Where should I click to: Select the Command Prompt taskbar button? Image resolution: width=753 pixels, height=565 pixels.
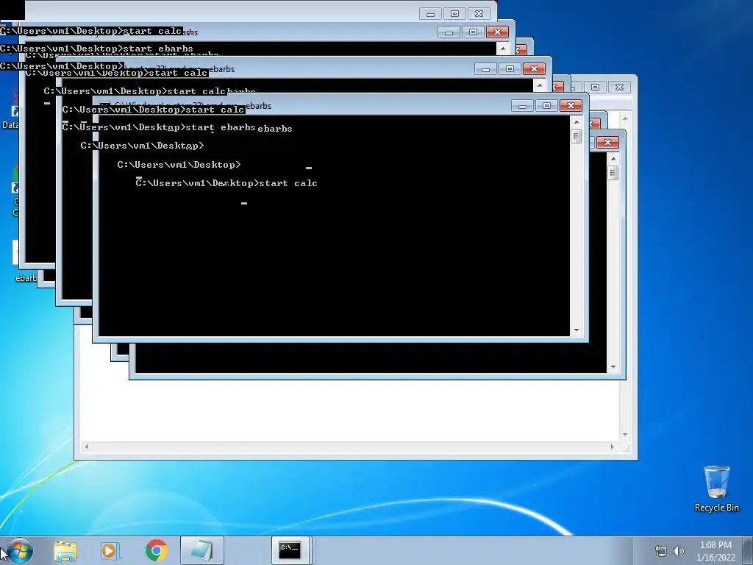(x=290, y=550)
